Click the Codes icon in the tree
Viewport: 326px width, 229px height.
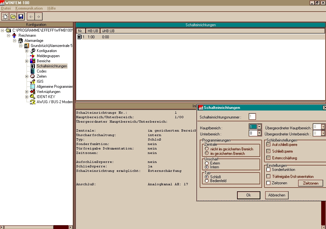(33, 71)
